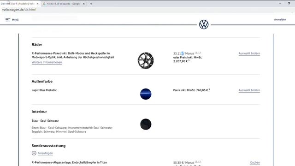
Task: Click the Lapiz Blue Metallic label
Action: [x=44, y=90]
